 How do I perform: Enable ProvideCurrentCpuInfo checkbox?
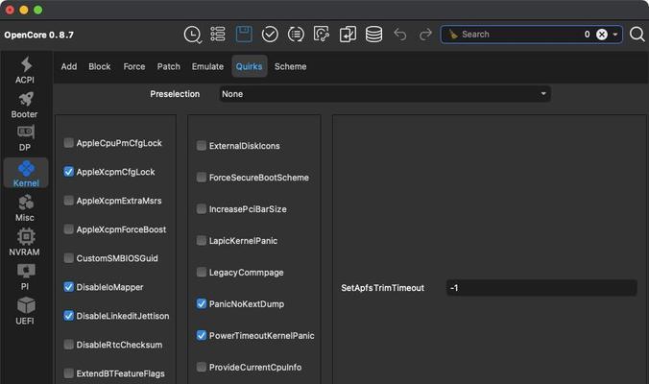click(202, 367)
